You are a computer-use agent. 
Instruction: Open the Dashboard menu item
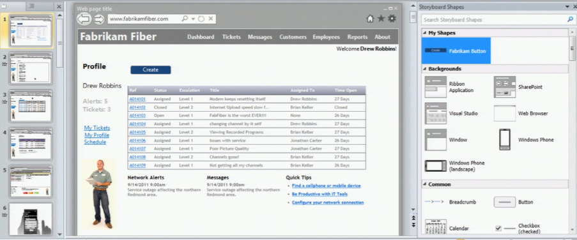201,37
